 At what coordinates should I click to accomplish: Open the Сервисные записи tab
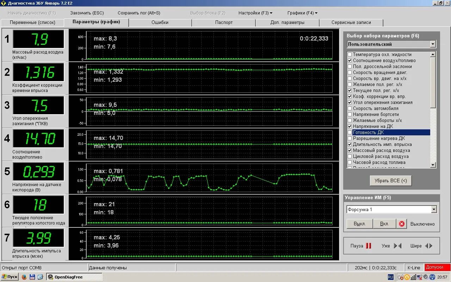[351, 23]
